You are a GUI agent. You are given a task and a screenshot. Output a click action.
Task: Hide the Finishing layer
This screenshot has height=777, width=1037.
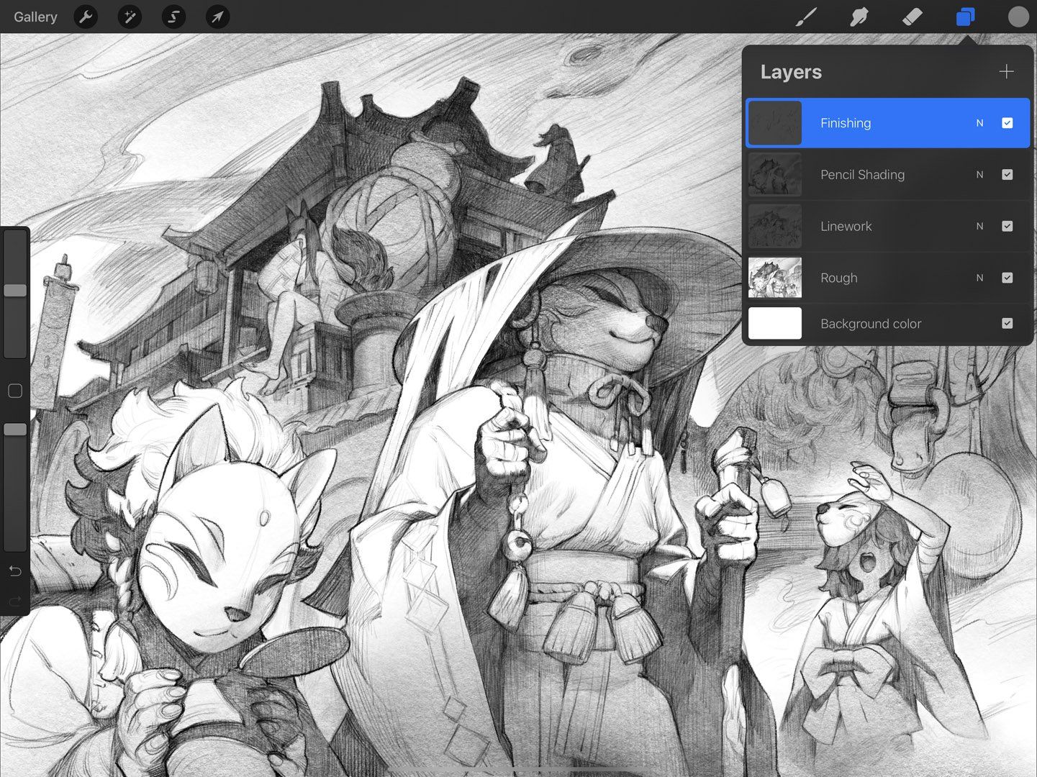pyautogui.click(x=1007, y=123)
